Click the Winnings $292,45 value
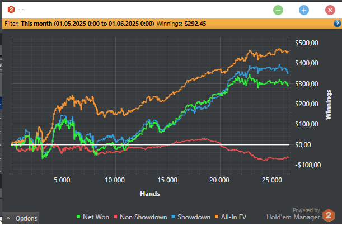Image resolution: width=342 pixels, height=225 pixels. coord(195,24)
